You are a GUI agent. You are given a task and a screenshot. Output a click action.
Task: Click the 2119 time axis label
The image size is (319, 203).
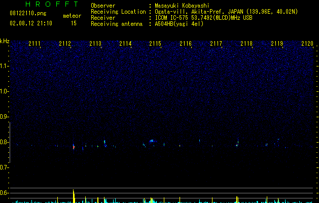pos(277,44)
